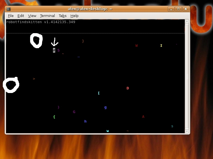The height and width of the screenshot is (159, 213).
Task: Open the Tabs menu
Action: pyautogui.click(x=62, y=16)
